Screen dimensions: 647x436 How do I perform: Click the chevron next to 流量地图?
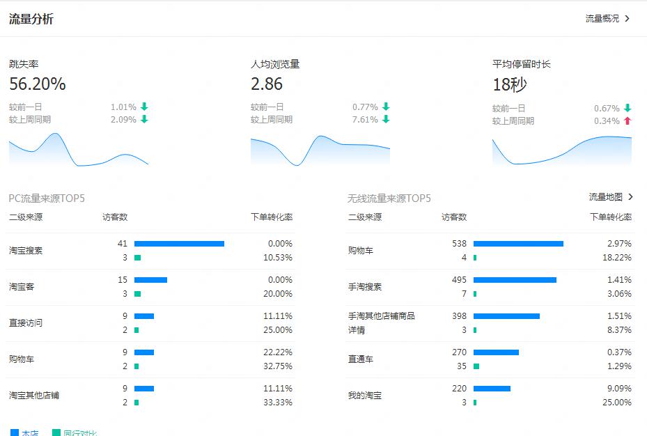(x=630, y=197)
